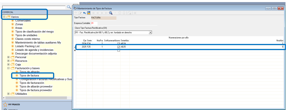Image resolution: width=286 pixels, height=110 pixels.
Task: Select the F24 serie cell
Action: [x=90, y=43]
